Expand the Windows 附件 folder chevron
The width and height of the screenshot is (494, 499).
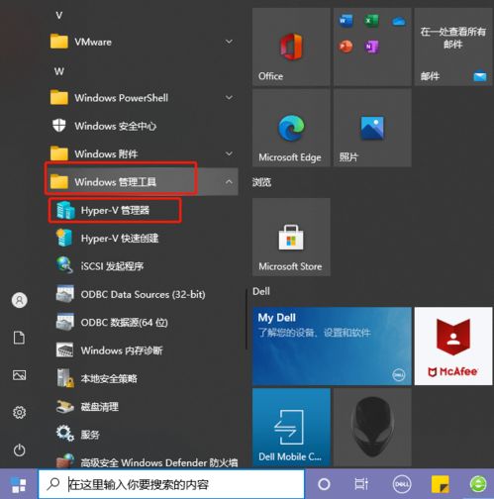[x=229, y=153]
